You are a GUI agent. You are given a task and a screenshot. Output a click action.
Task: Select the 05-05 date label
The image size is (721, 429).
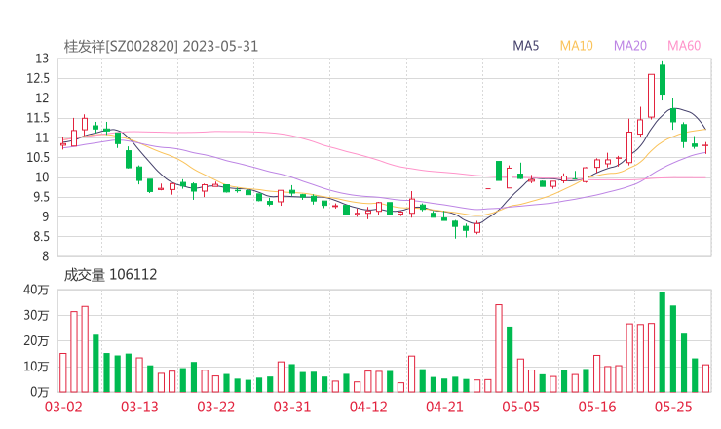pos(520,407)
